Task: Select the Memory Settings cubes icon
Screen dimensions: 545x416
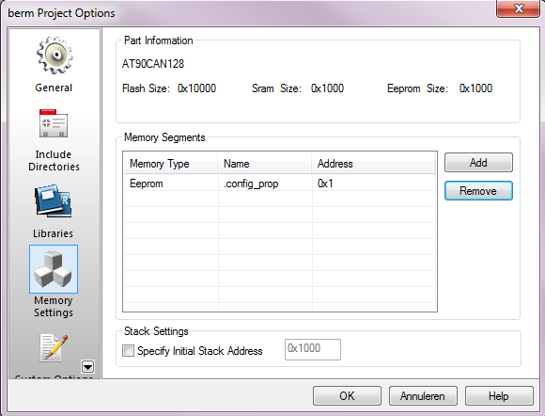Action: point(54,269)
